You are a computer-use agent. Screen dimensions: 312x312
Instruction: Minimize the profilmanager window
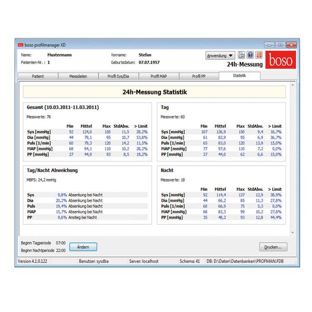(x=269, y=45)
